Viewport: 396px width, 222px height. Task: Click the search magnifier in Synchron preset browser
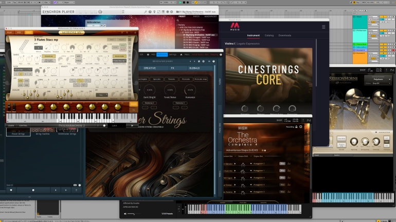[178, 21]
